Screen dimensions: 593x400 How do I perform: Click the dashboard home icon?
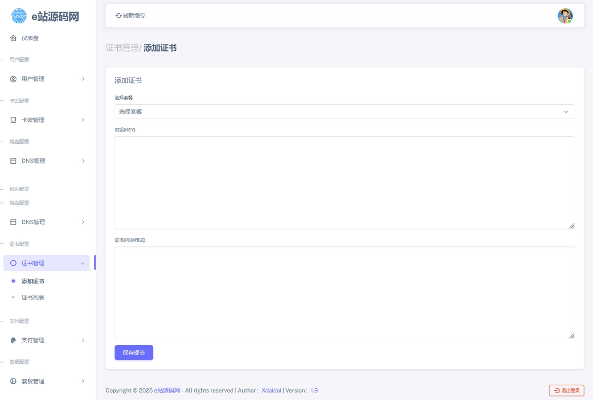(13, 38)
